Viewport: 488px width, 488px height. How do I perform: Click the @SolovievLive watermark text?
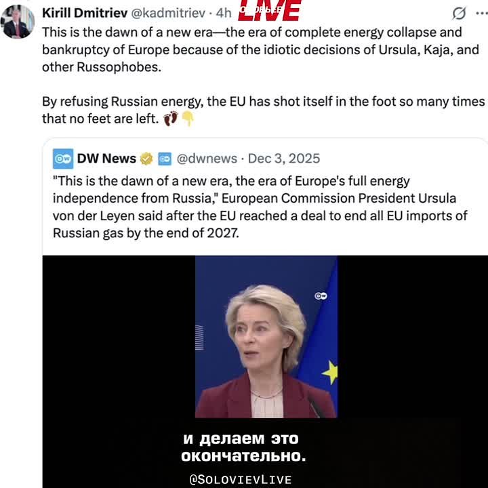241,479
